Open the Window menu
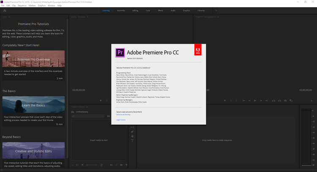Image resolution: width=317 pixels, height=172 pixels. (51, 5)
